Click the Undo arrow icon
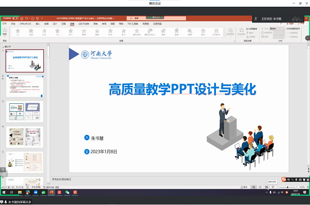This screenshot has width=310, height=205. coord(26,19)
